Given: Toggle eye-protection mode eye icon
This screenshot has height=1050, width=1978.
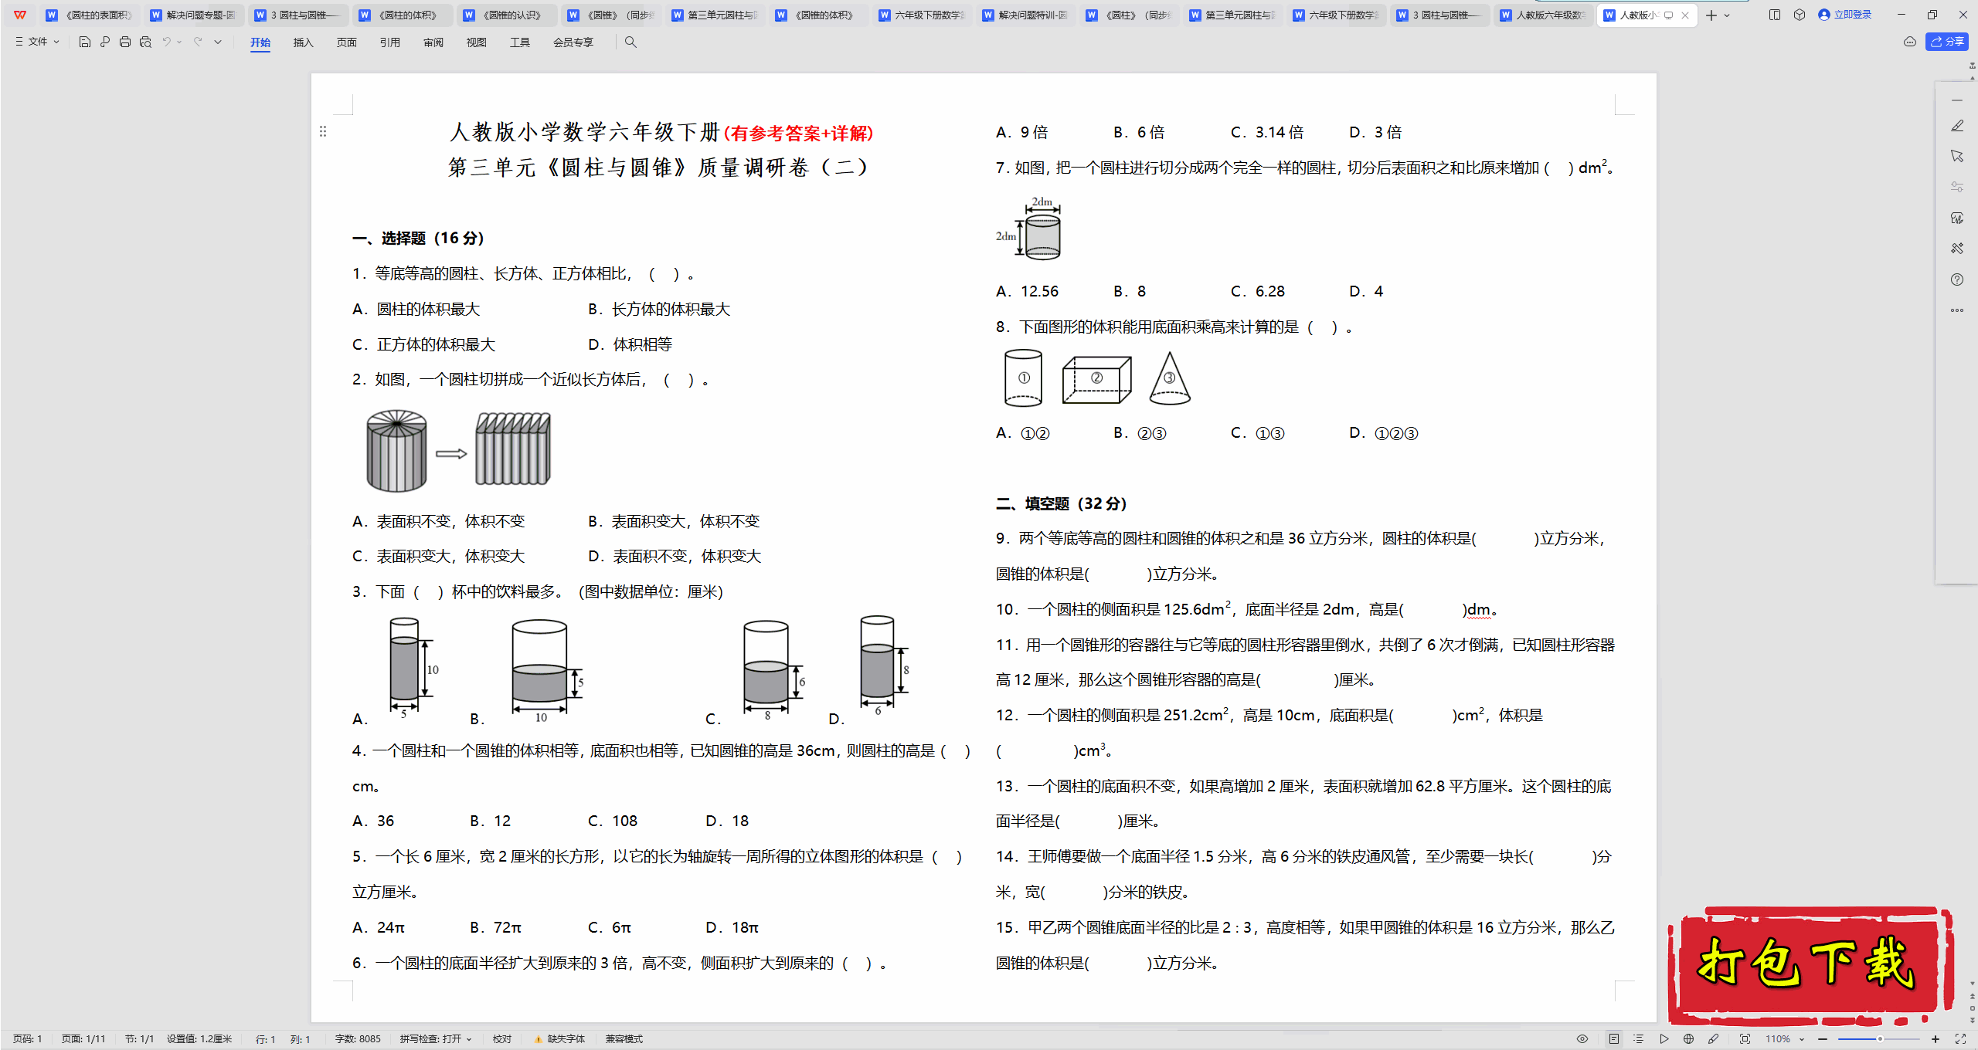Looking at the screenshot, I should click(x=1582, y=1039).
